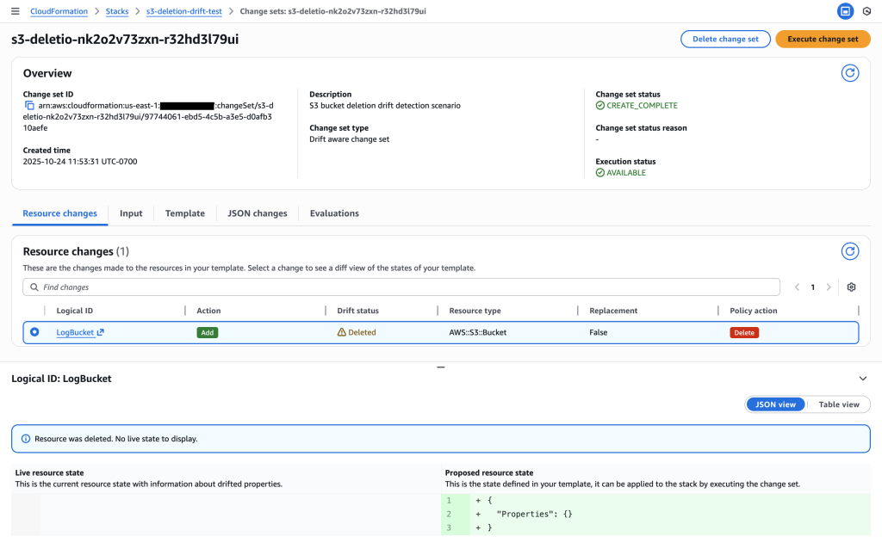Switch to JSON view
The height and width of the screenshot is (549, 882).
tap(775, 404)
